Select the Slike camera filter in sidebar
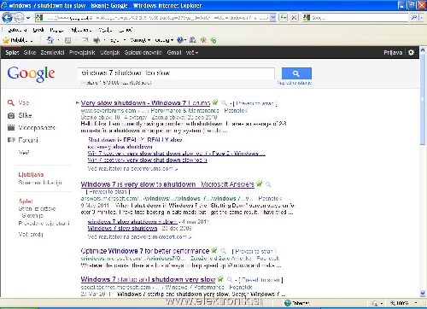The image size is (427, 309). (x=20, y=115)
